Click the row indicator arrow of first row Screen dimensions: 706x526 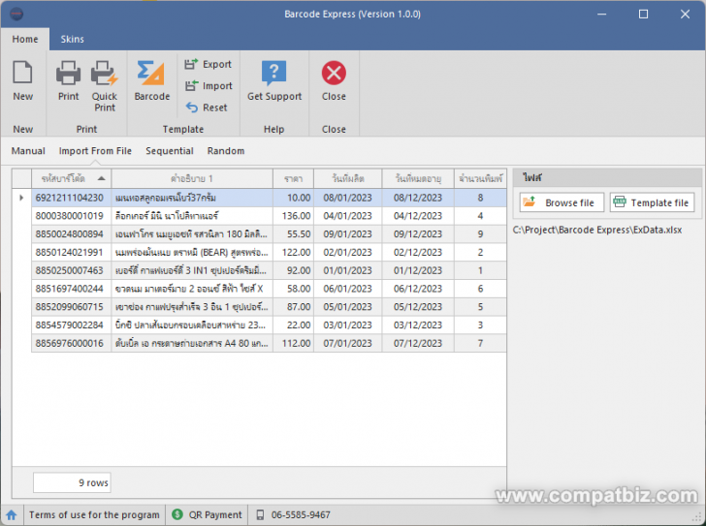click(21, 198)
